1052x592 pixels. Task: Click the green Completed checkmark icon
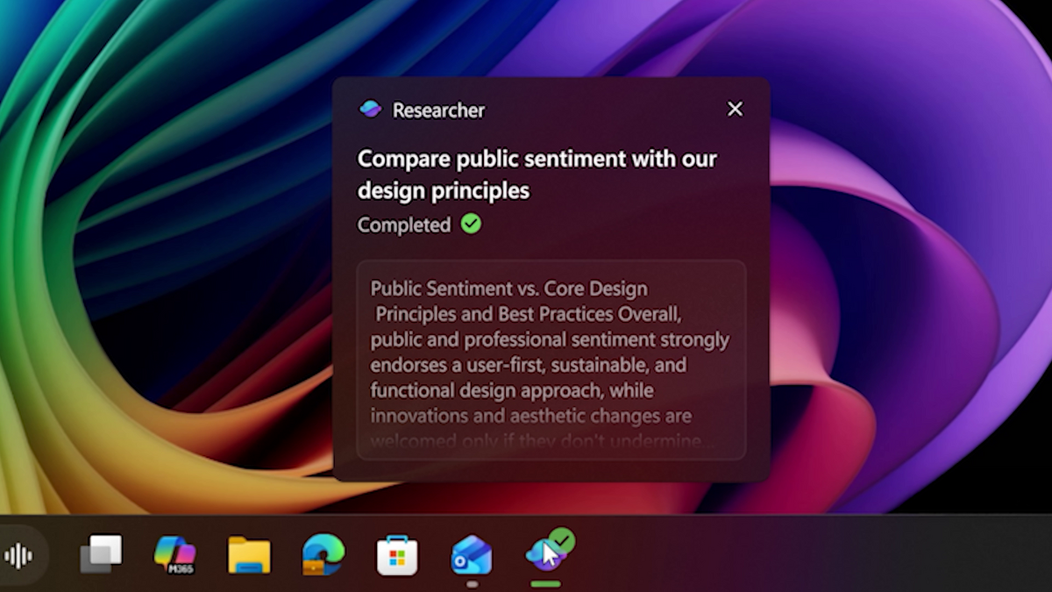[x=471, y=225]
